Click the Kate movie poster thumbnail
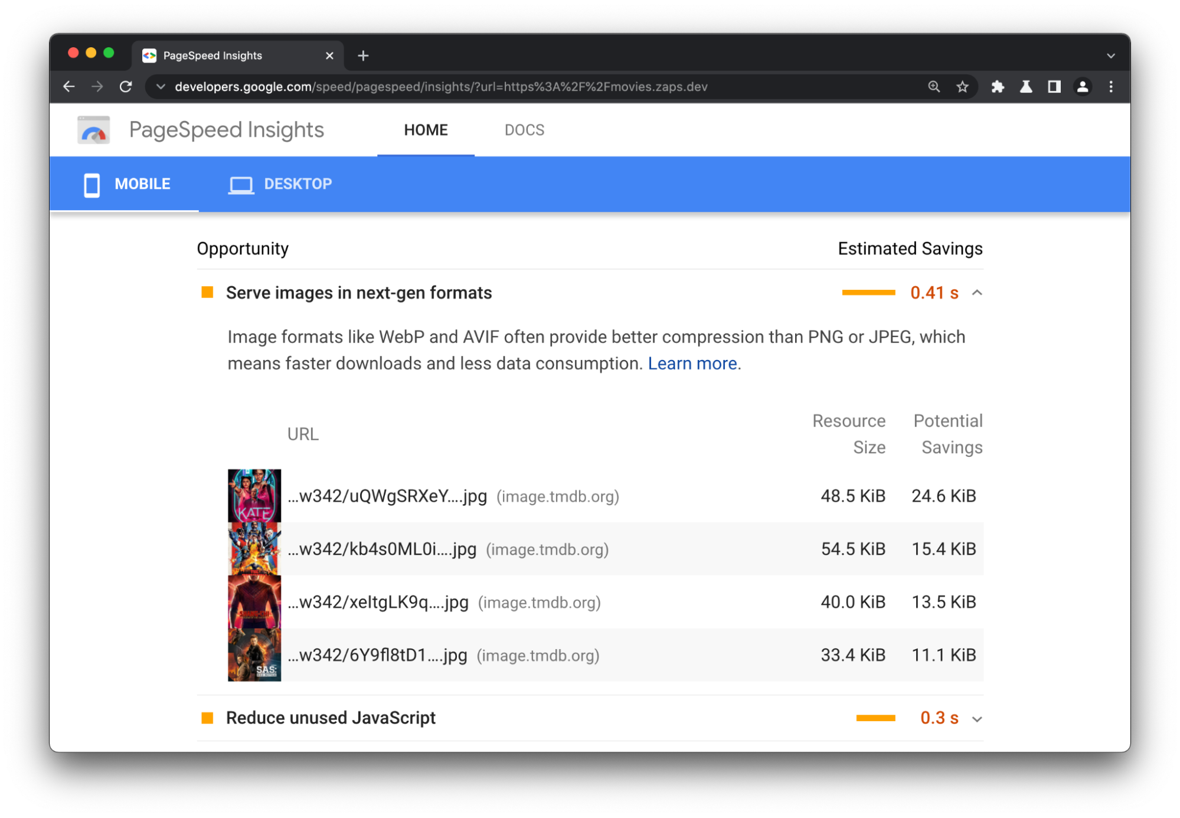This screenshot has height=818, width=1180. 254,496
